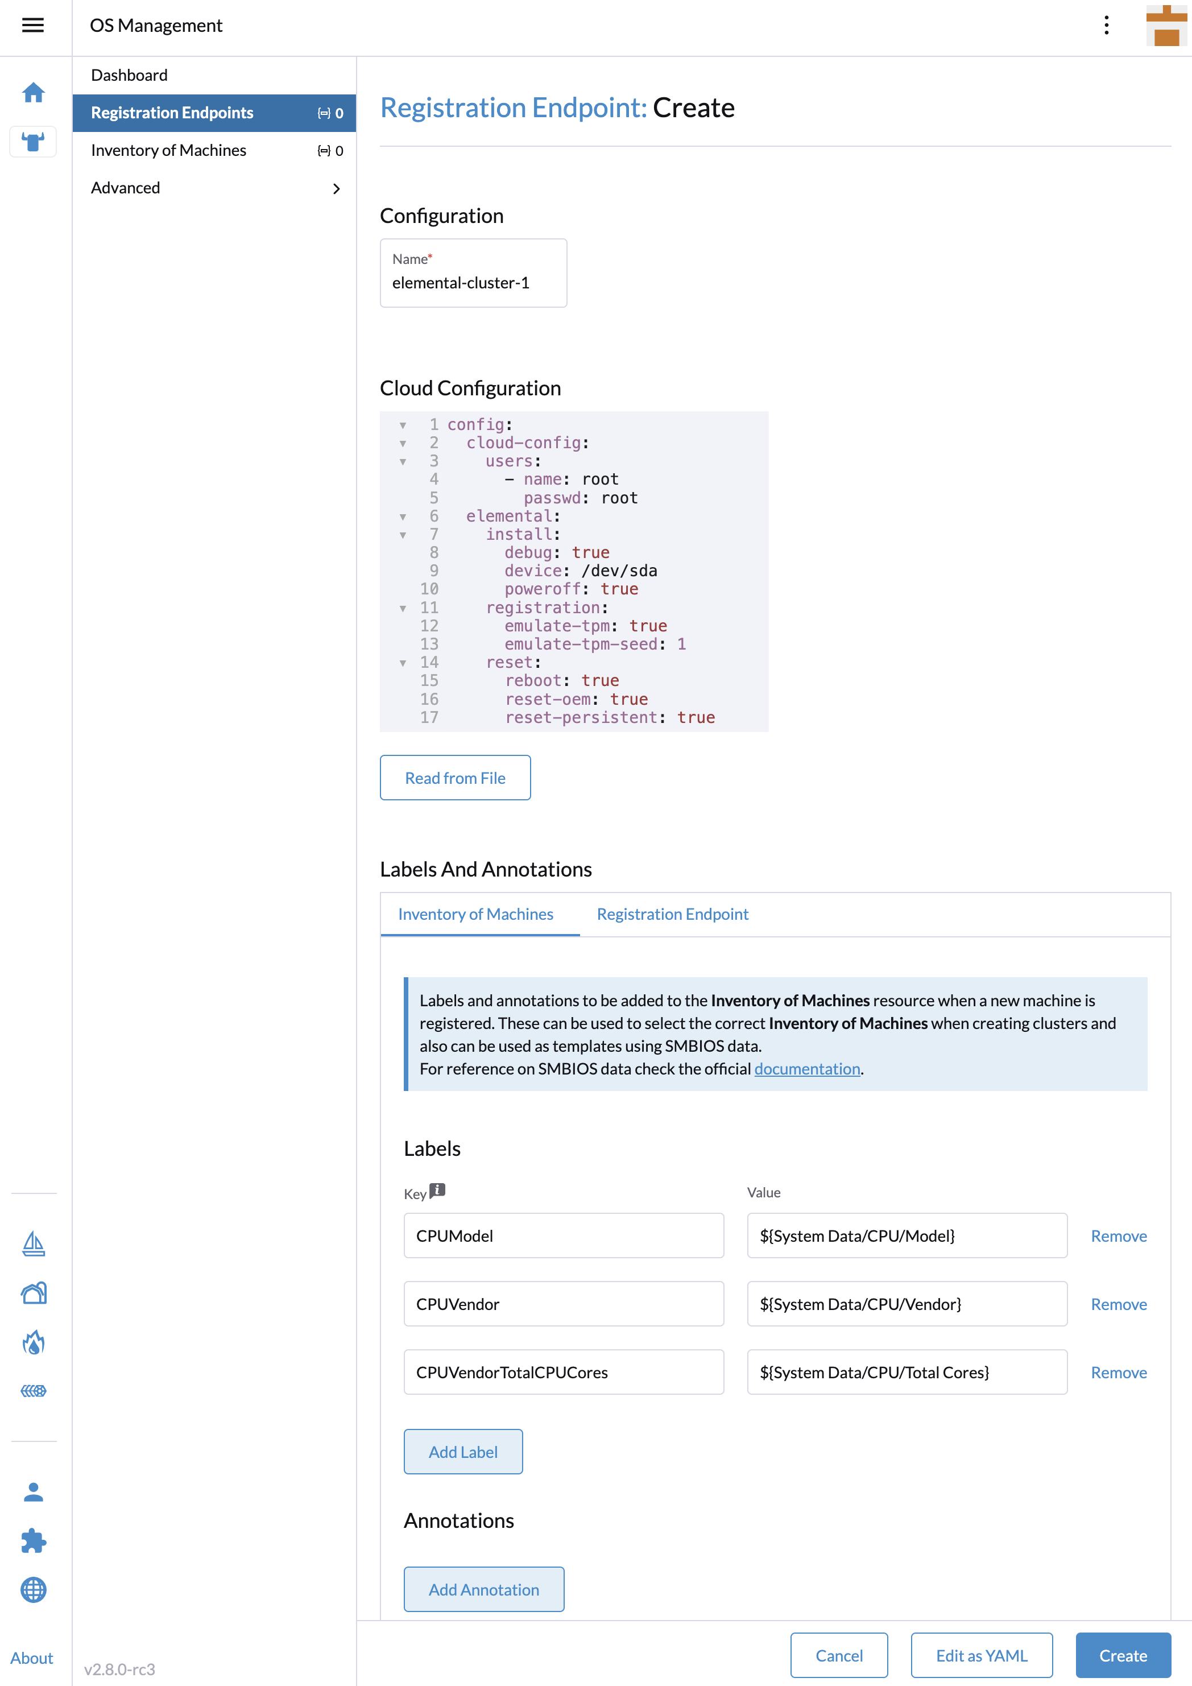The height and width of the screenshot is (1686, 1192).
Task: Open the three-dot page actions menu
Action: 1106,26
